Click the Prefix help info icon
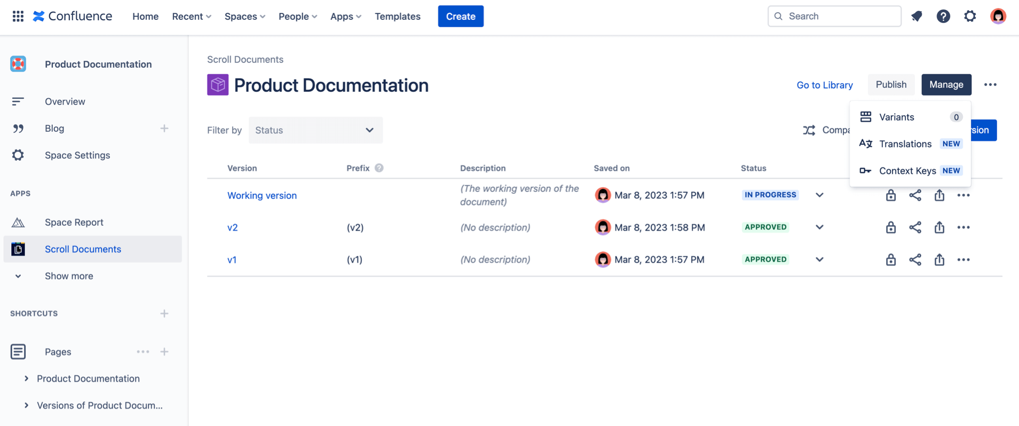 (379, 168)
